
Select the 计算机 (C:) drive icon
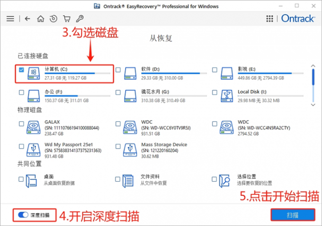(34, 73)
